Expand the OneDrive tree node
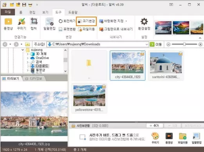The width and height of the screenshot is (204, 152). (27, 58)
